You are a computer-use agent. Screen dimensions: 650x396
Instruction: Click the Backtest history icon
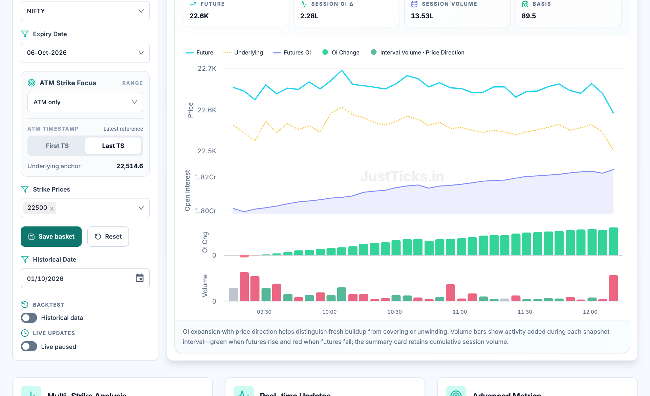pyautogui.click(x=25, y=305)
